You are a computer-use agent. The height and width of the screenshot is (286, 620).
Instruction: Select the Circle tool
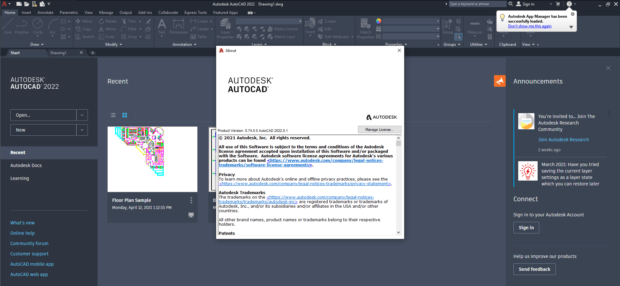click(38, 26)
